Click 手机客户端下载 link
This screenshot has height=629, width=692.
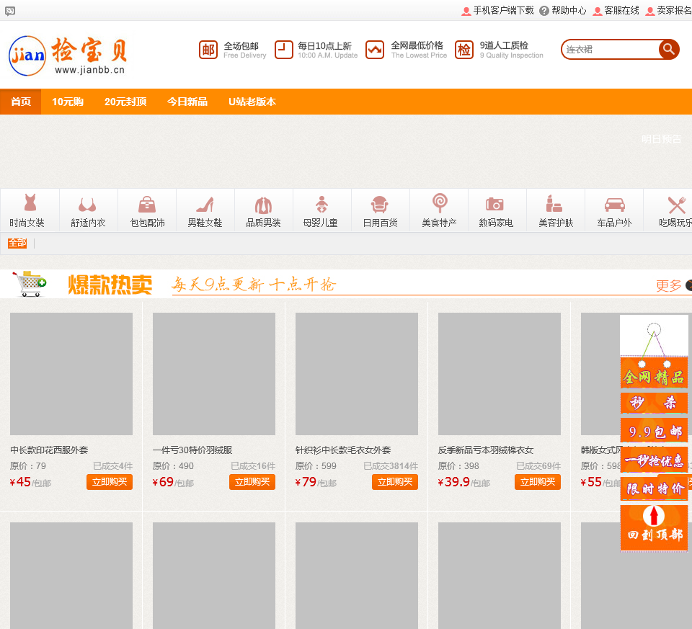click(504, 11)
